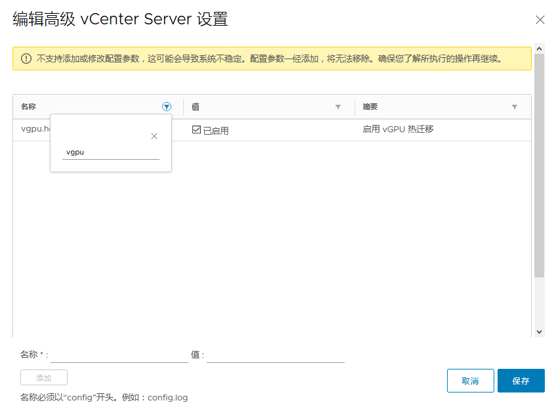Close the name filter popup
The height and width of the screenshot is (405, 556).
tap(154, 136)
